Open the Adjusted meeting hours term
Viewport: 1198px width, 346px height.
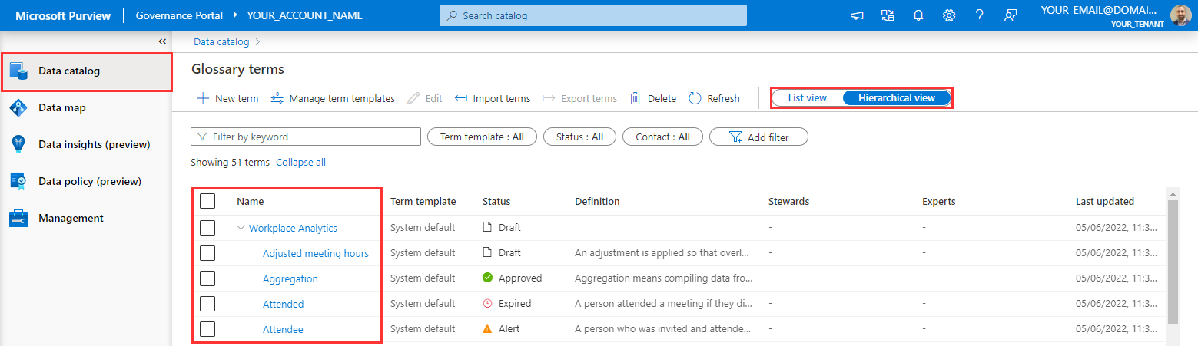point(316,253)
